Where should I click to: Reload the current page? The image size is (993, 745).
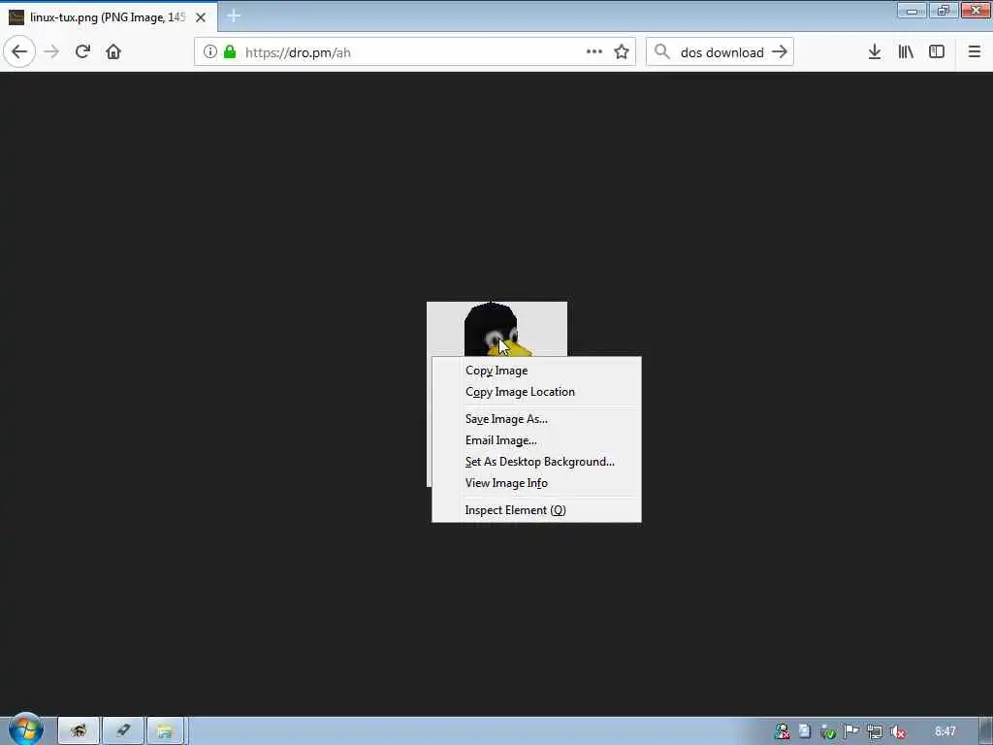click(x=83, y=52)
